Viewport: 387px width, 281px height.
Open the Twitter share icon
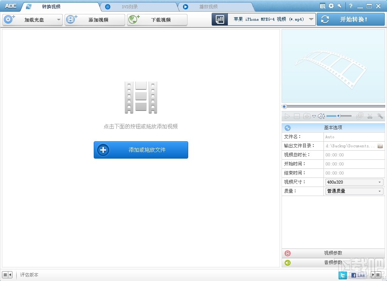click(342, 275)
